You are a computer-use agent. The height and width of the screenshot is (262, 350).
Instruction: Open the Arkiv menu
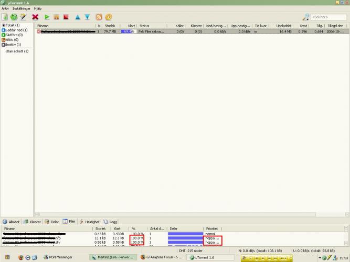pyautogui.click(x=5, y=9)
